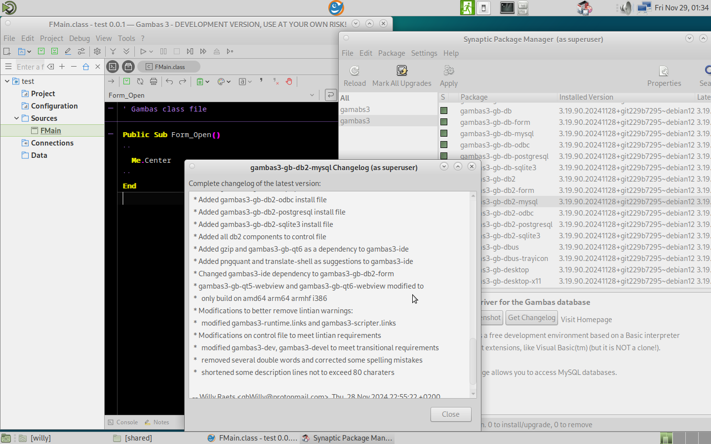
Task: Click the Comment quote icon in editor toolbar
Action: (x=262, y=80)
